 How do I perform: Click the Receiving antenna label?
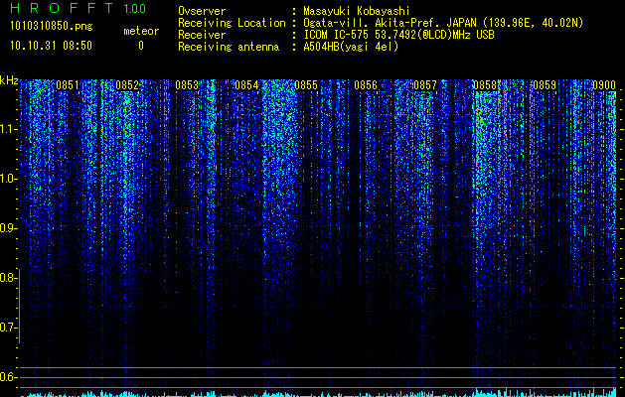(x=229, y=47)
